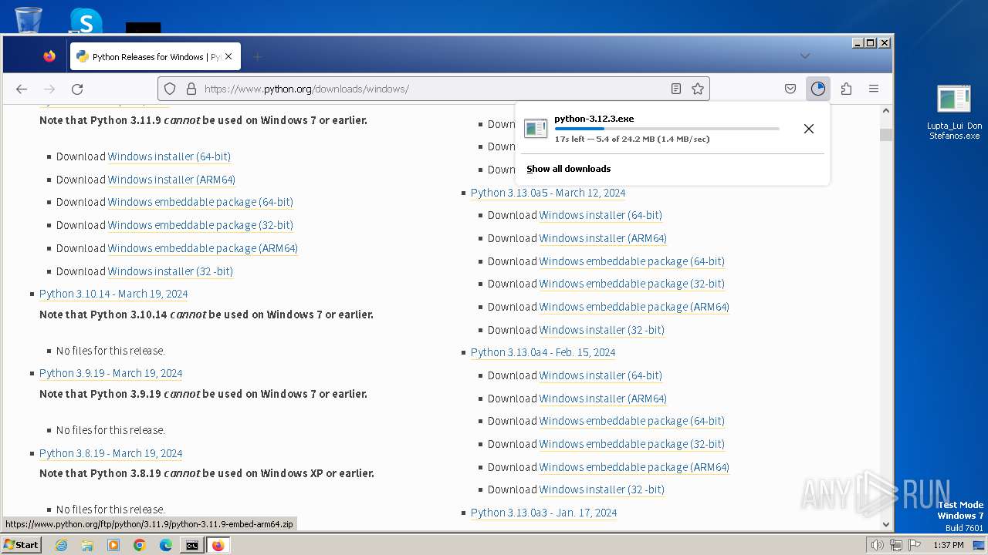Click the Firefox View icon in tab bar
Viewport: 988px width, 555px height.
[49, 56]
